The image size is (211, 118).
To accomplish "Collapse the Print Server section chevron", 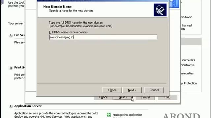I will [11, 68].
